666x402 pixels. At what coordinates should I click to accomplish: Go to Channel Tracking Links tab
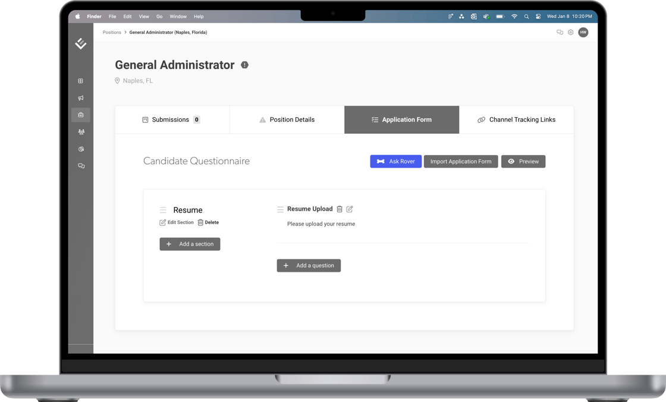coord(516,120)
